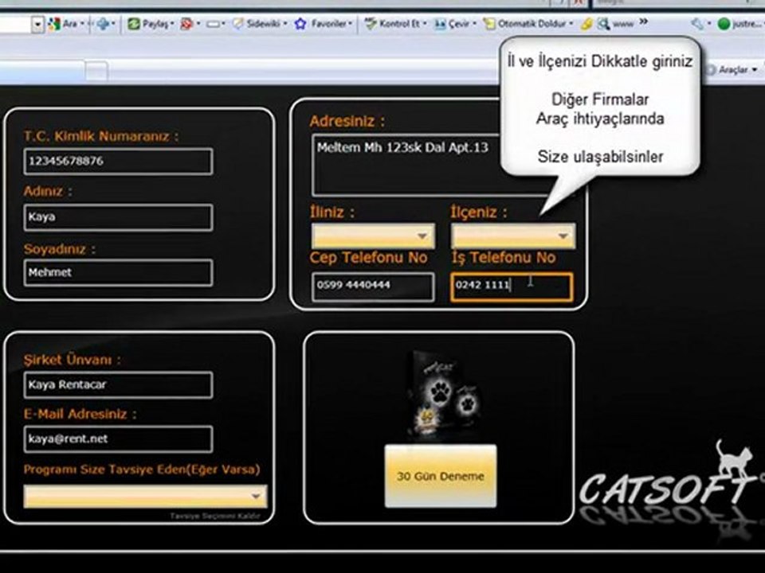Click Tavsiye Seçimini Kaldır link
Viewport: 765px width, 573px height.
click(x=215, y=516)
